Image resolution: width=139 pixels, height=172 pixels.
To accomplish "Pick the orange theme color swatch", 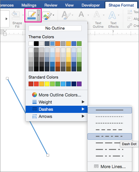I will (58, 44).
